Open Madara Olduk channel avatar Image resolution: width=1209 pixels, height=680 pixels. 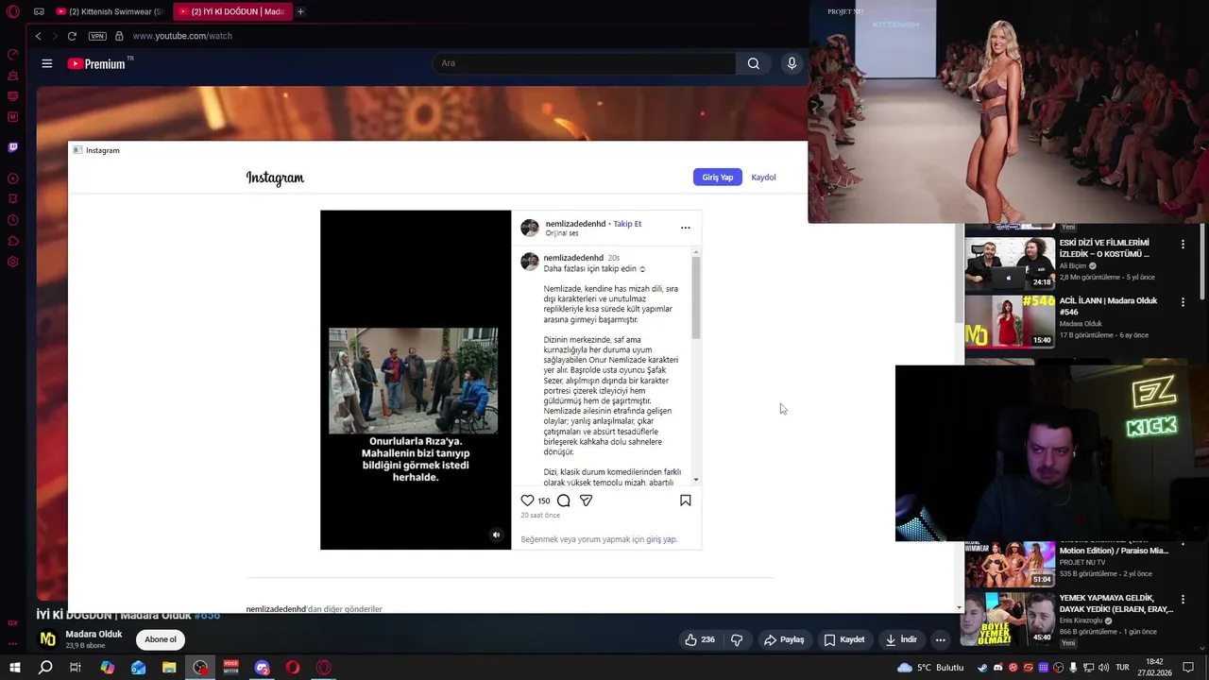coord(47,639)
